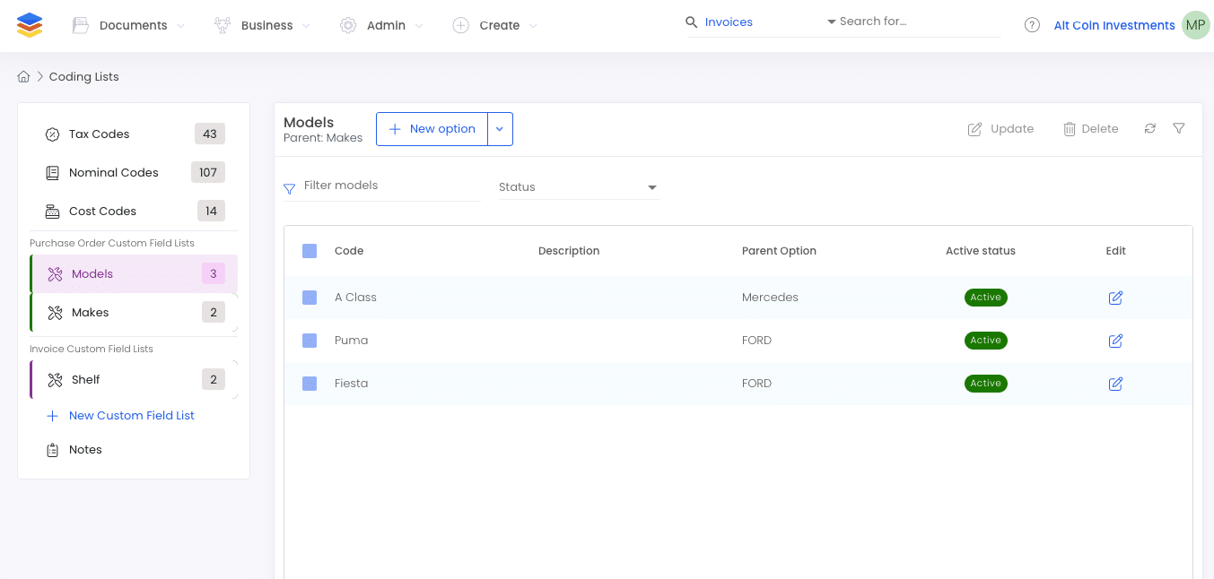Click the Update button
The width and height of the screenshot is (1214, 579).
point(1000,129)
